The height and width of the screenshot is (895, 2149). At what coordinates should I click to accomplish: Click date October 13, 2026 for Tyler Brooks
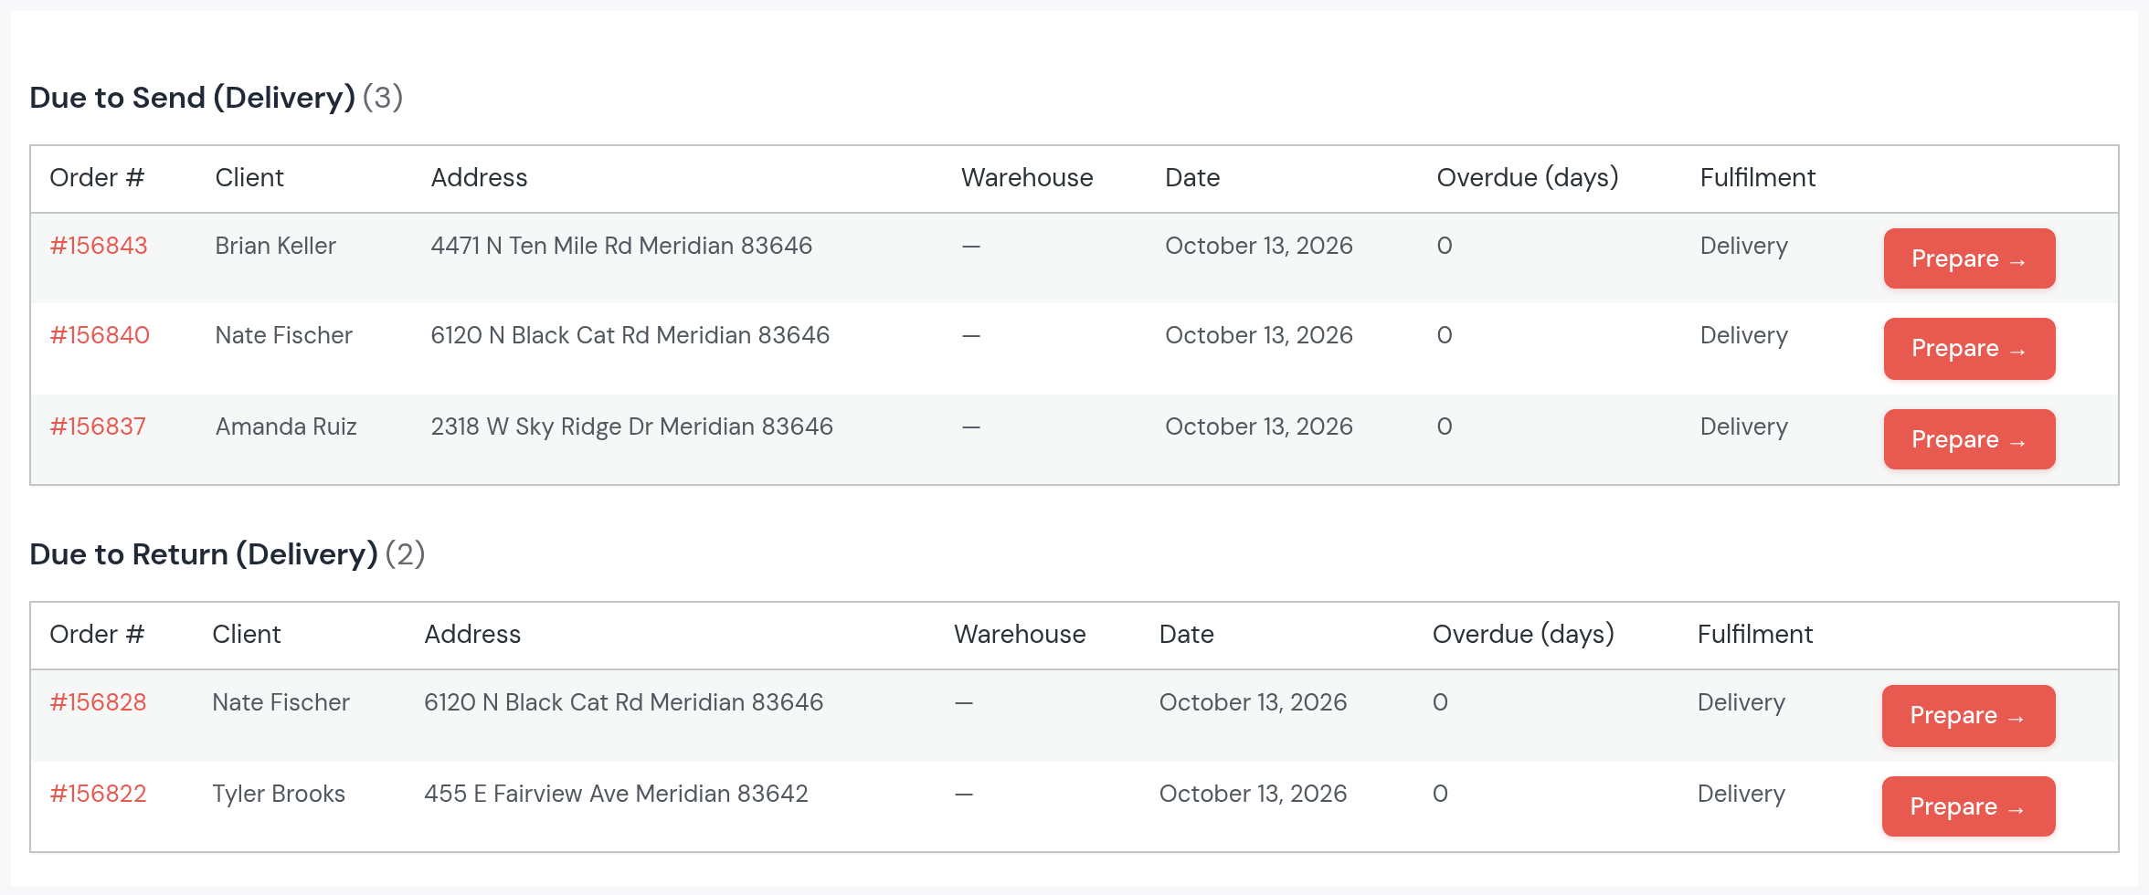tap(1253, 794)
